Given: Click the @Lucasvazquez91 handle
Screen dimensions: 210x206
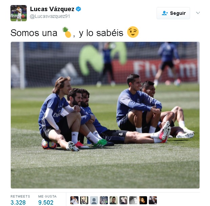Looking at the screenshot, I should [x=50, y=17].
